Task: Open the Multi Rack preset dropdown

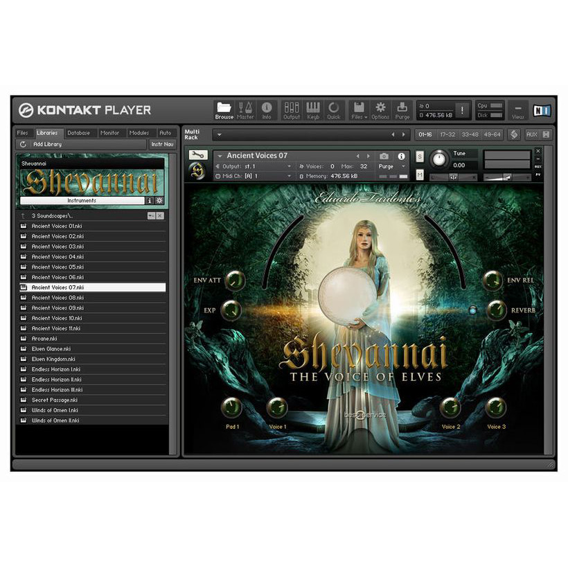Action: tap(219, 134)
